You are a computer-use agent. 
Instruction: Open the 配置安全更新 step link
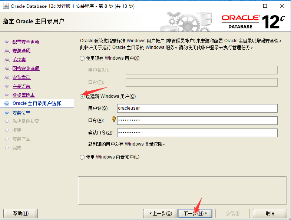(x=26, y=42)
